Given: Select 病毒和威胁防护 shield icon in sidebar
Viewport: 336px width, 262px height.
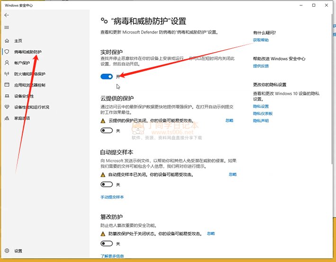Looking at the screenshot, I should (x=7, y=52).
